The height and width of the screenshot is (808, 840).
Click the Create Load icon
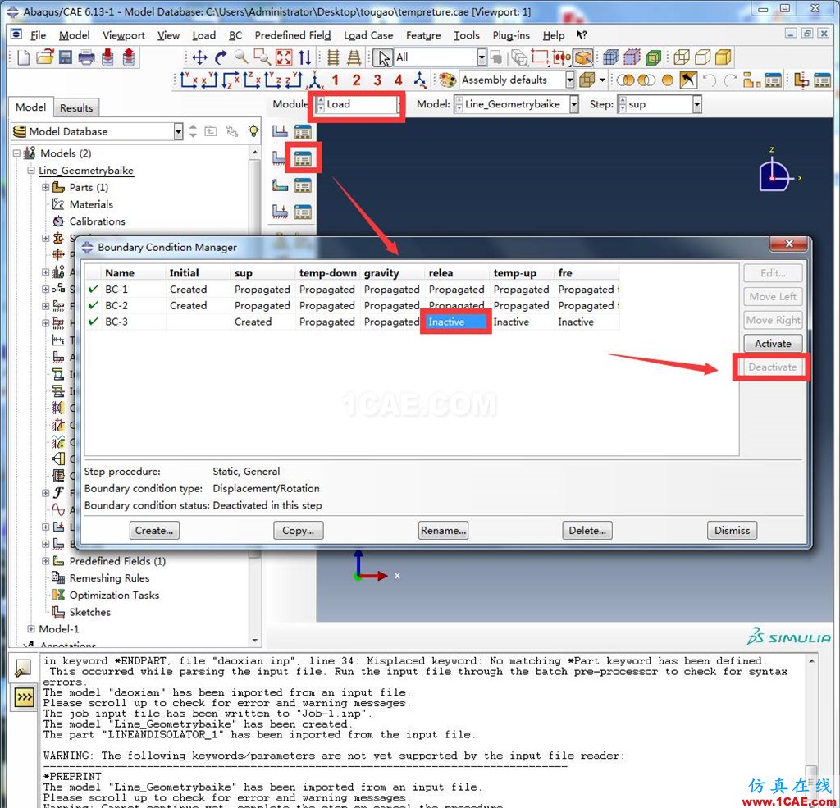pyautogui.click(x=280, y=130)
